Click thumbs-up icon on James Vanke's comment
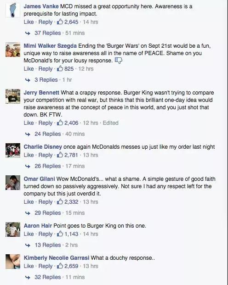This screenshot has height=285, width=228. (60, 22)
